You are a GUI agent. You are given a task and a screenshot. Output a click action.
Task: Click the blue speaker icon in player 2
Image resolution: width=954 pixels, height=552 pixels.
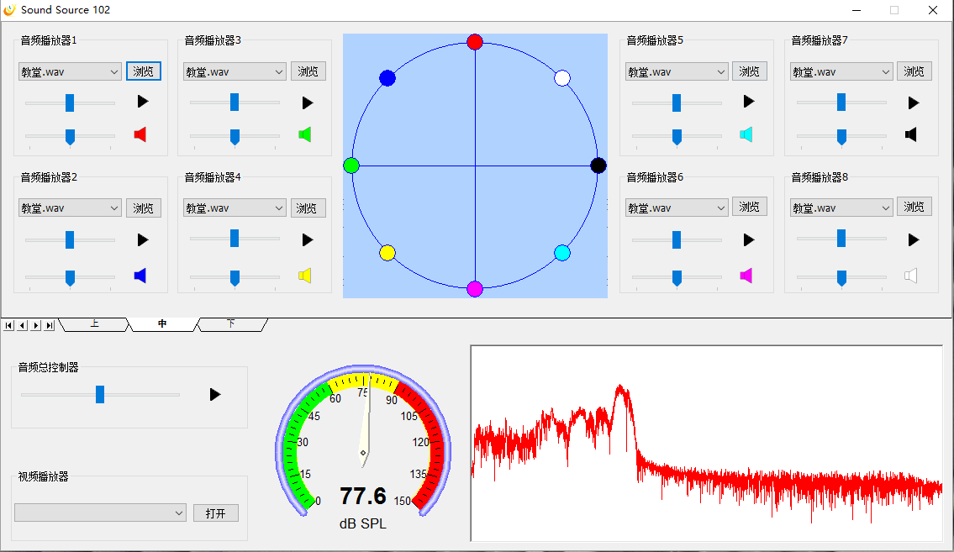140,276
